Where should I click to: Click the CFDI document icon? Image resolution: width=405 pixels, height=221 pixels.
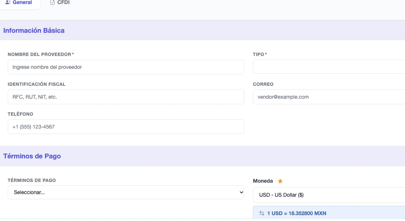coord(52,3)
